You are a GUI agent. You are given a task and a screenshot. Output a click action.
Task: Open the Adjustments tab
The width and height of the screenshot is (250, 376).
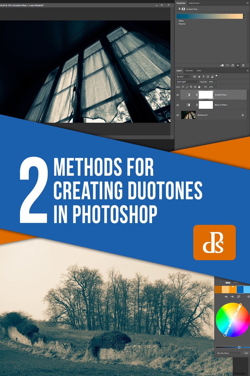pyautogui.click(x=194, y=3)
